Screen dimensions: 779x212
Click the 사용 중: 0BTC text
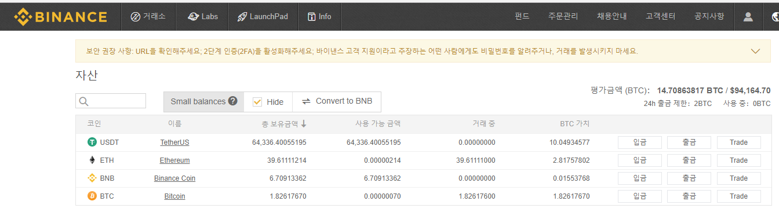(x=747, y=104)
